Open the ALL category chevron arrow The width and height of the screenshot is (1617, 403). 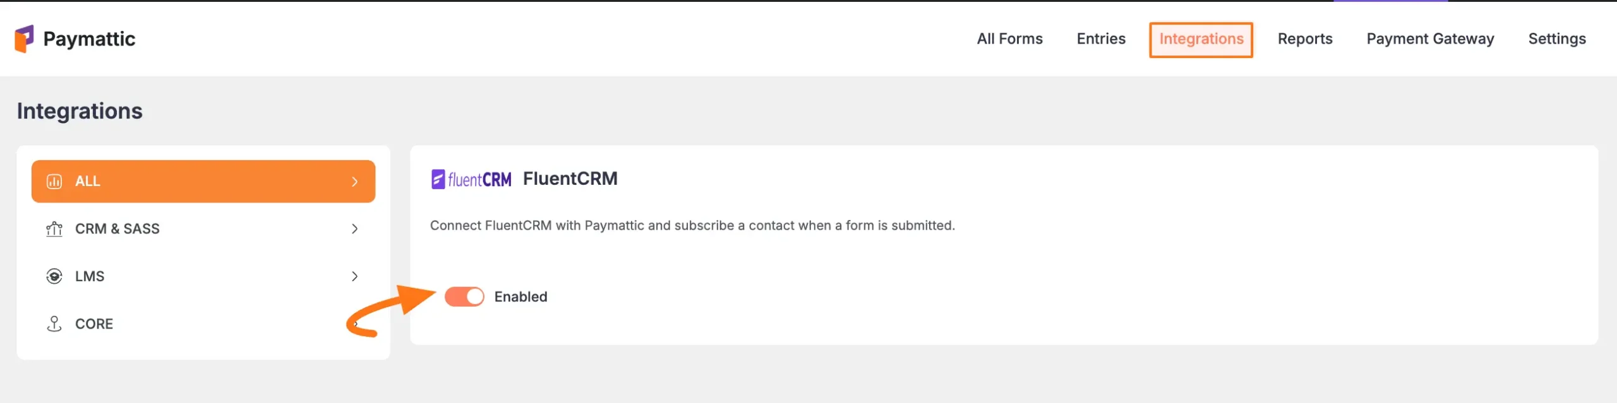pos(356,181)
